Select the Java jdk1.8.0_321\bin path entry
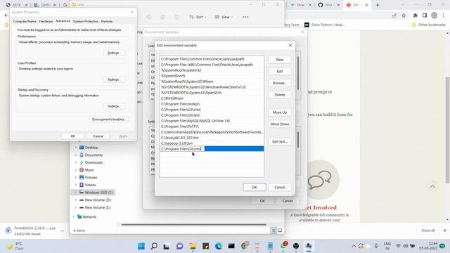This screenshot has width=450, height=253. [212, 138]
